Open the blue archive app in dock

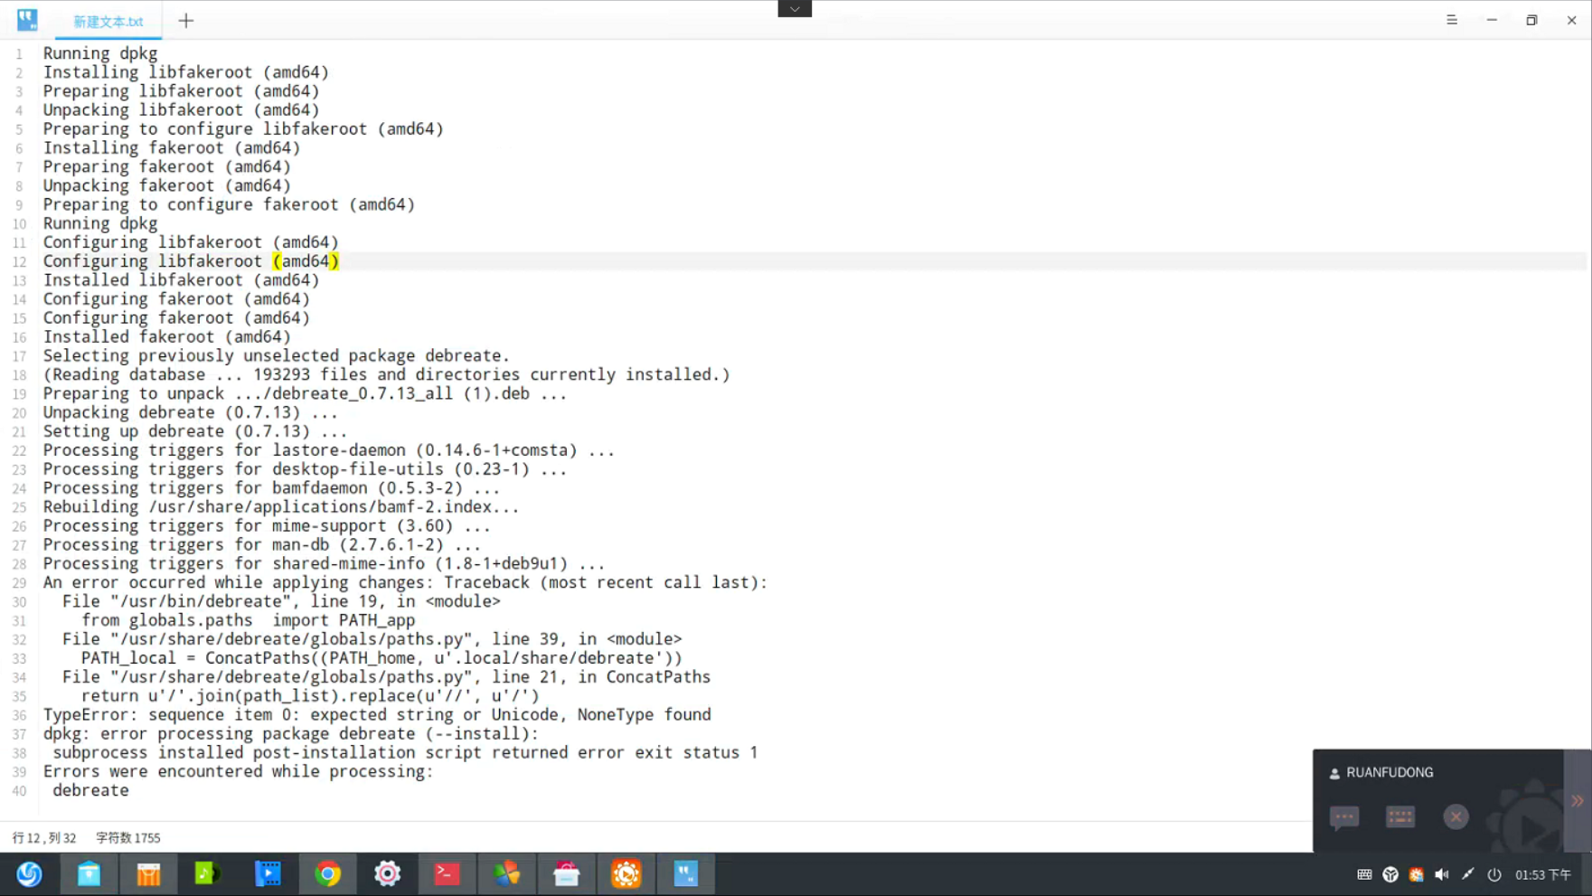[x=89, y=874]
